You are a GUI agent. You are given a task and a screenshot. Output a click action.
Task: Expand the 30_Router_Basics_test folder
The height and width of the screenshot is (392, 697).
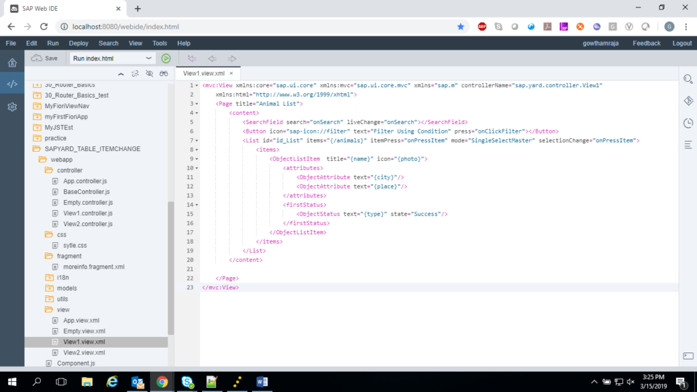pyautogui.click(x=37, y=95)
